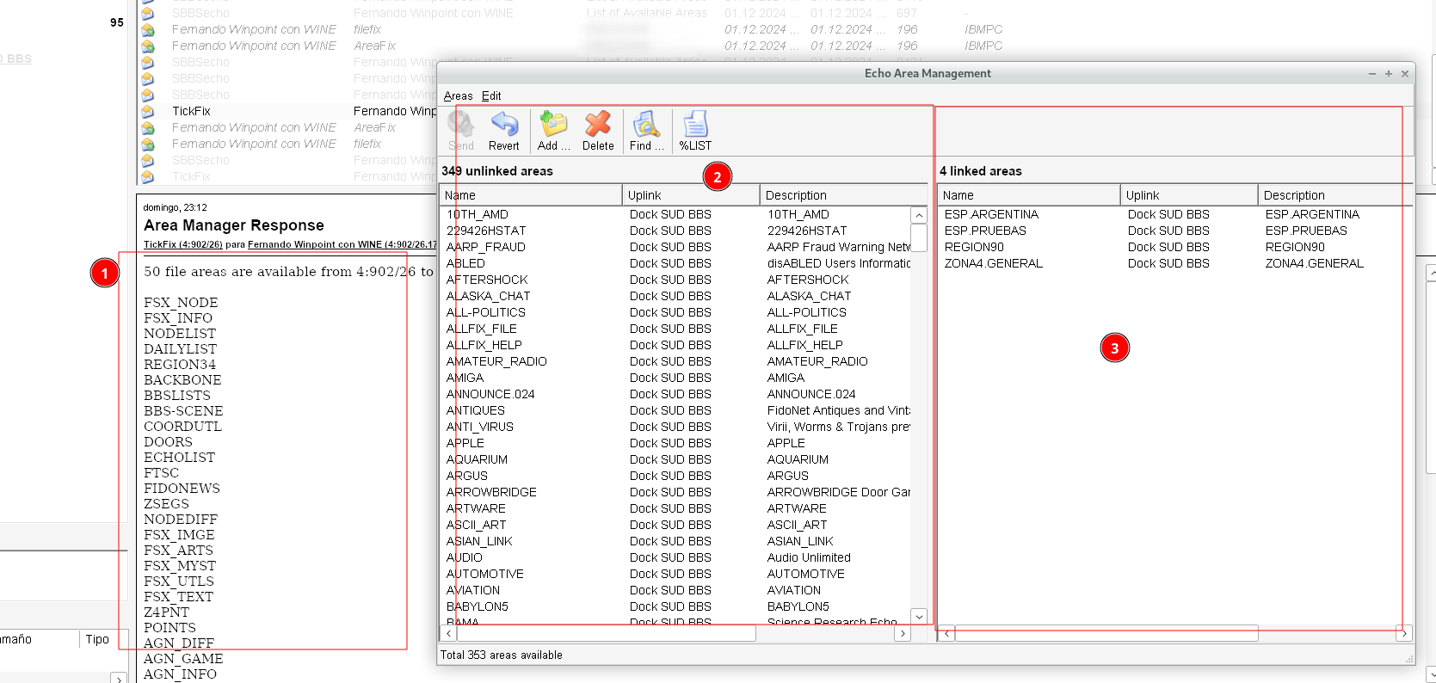This screenshot has width=1436, height=683.
Task: Sort linked areas by Description column
Action: pos(1334,195)
